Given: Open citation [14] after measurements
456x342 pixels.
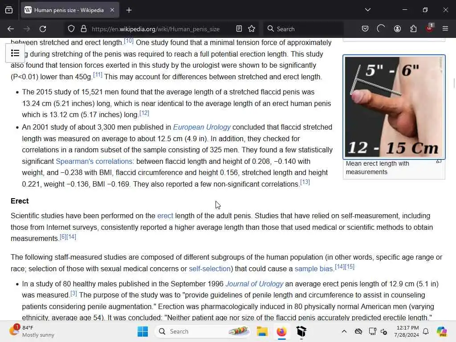Looking at the screenshot, I should click(x=71, y=237).
